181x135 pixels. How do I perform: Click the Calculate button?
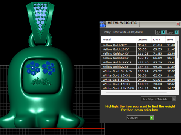point(140,118)
